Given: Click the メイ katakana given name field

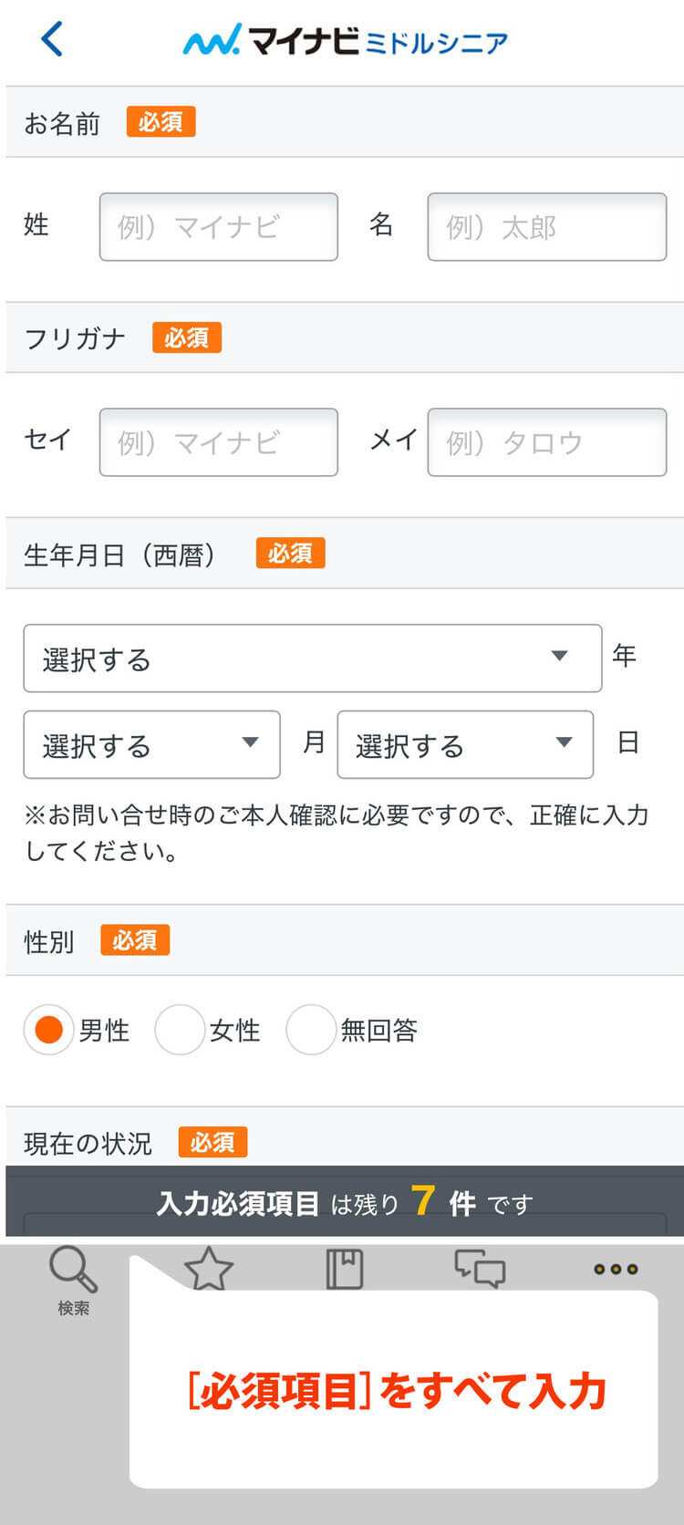Looking at the screenshot, I should [545, 442].
